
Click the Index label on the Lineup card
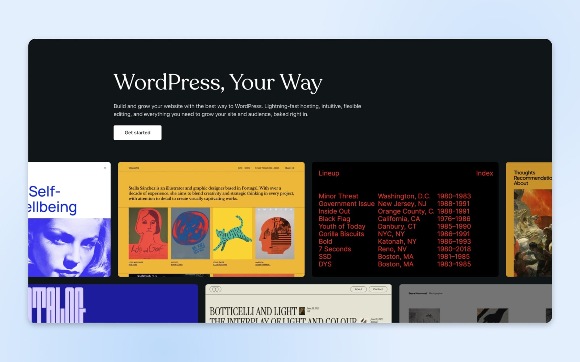(x=485, y=173)
